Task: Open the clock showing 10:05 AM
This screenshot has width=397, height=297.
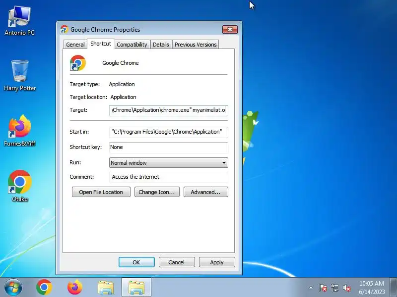Action: point(372,288)
